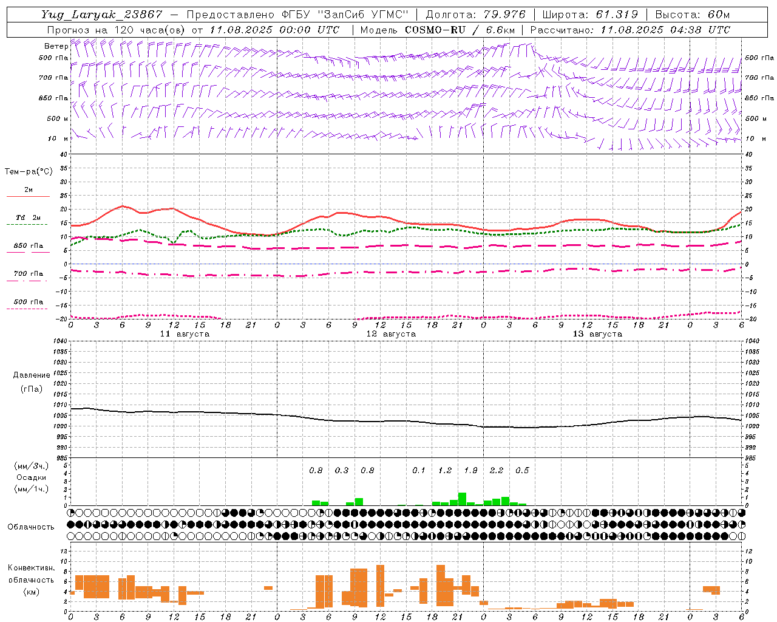Viewport: 777px width, 622px height.
Task: Click the 0.5 precipitation total
Action: pos(522,470)
